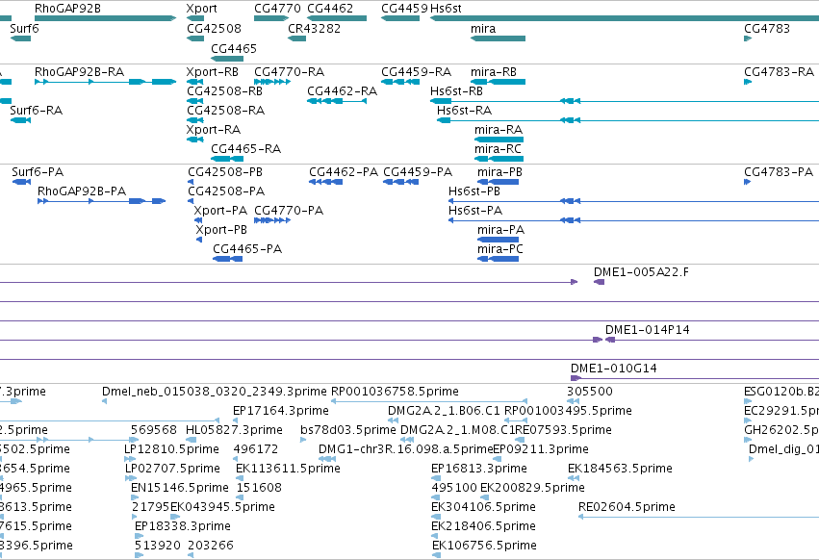Select the EP16813.3prime EST label
Image resolution: width=819 pixels, height=560 pixels.
pyautogui.click(x=479, y=469)
